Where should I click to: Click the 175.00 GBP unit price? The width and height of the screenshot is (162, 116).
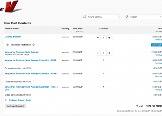[x=77, y=52]
